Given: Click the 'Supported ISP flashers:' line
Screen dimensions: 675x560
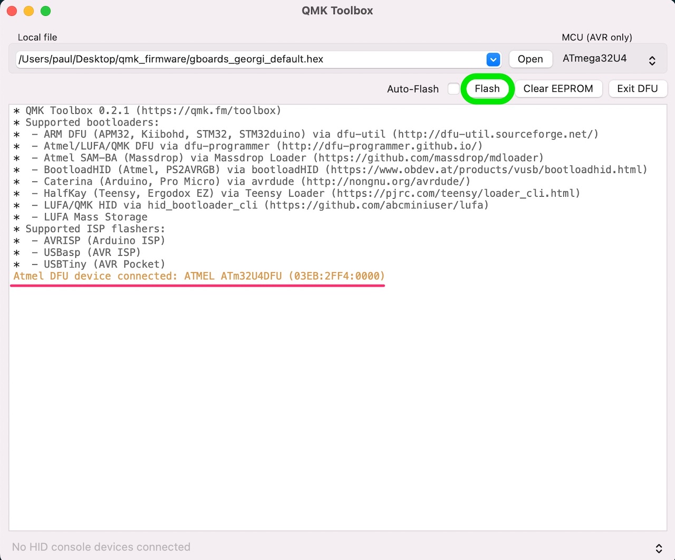Looking at the screenshot, I should point(89,229).
